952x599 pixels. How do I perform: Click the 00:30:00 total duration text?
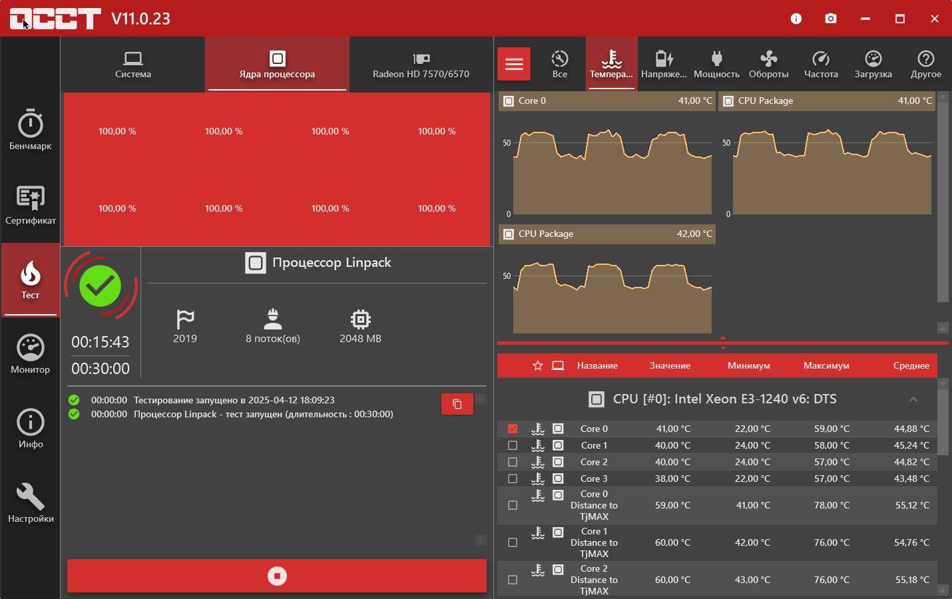101,369
